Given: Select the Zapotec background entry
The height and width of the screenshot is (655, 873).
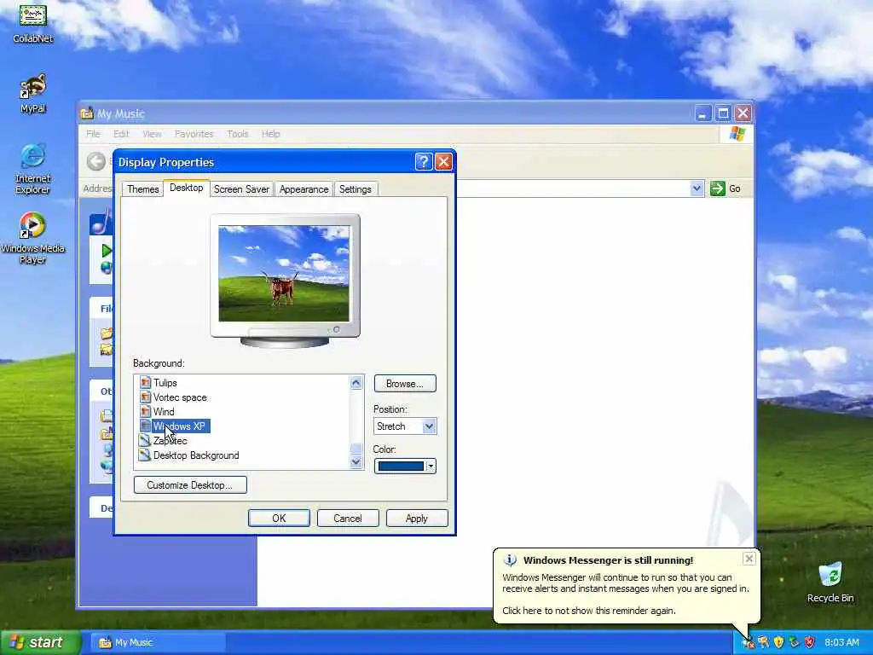Looking at the screenshot, I should click(170, 441).
